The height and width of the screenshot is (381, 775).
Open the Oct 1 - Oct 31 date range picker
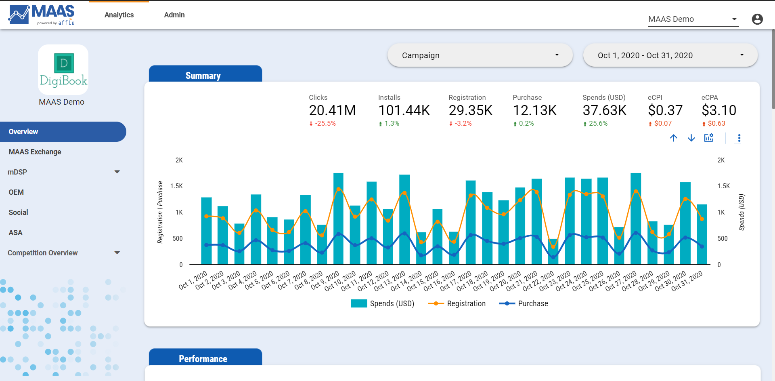(x=670, y=55)
